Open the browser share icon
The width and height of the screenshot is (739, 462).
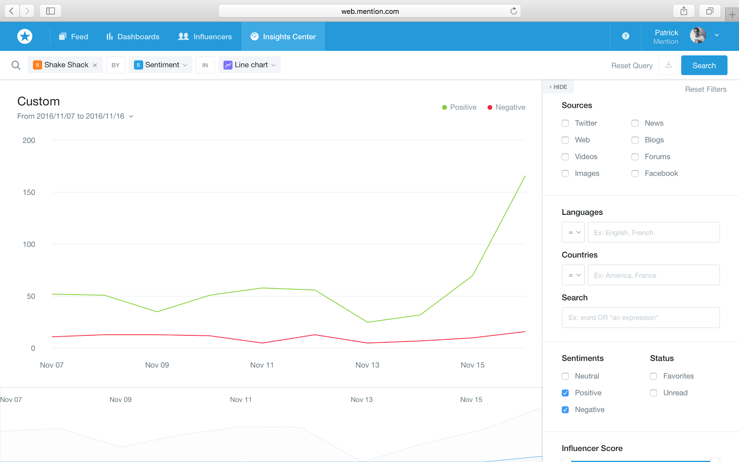pyautogui.click(x=684, y=11)
